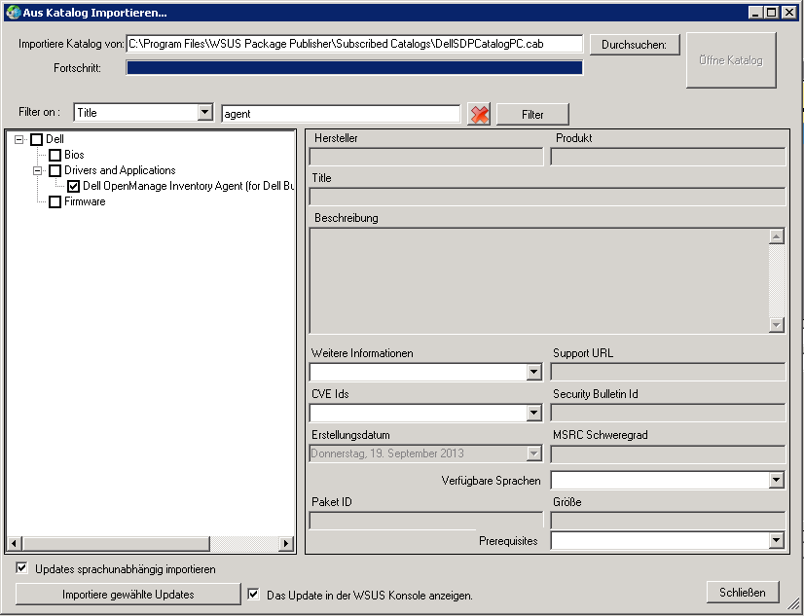
Task: Click the Hersteller field
Action: [x=426, y=157]
